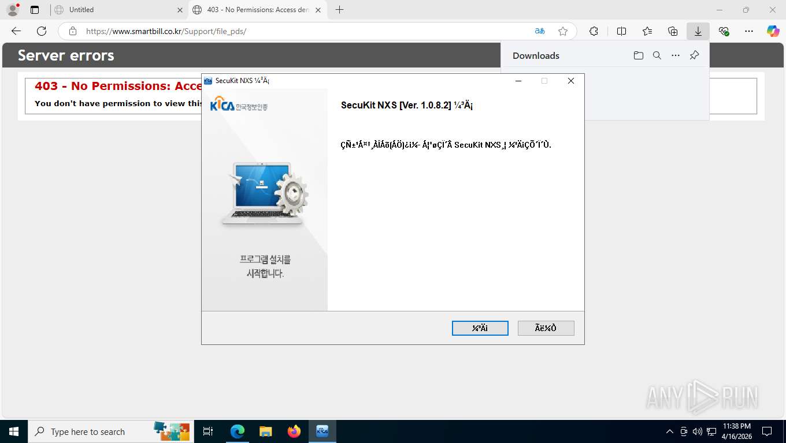Click the translate page icon

click(539, 31)
